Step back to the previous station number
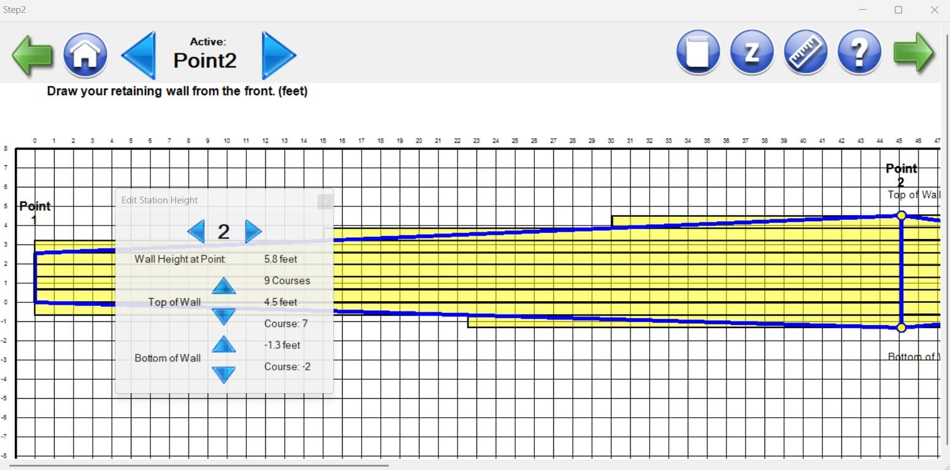950x470 pixels. click(196, 230)
